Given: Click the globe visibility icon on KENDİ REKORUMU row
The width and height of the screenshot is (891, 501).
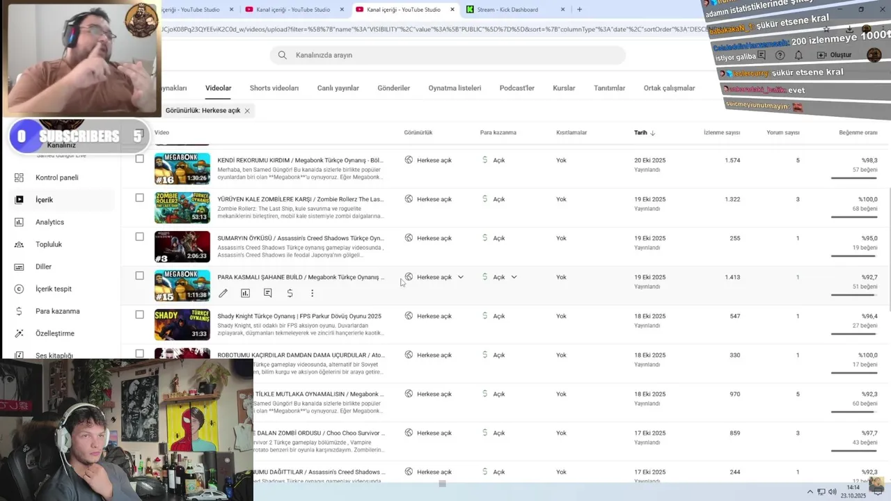Looking at the screenshot, I should pos(409,160).
